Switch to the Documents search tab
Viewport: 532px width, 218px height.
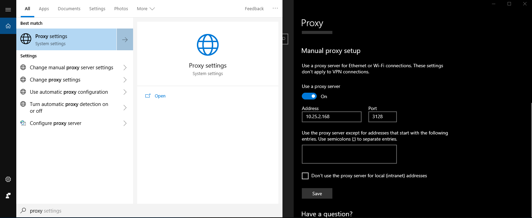tap(69, 9)
